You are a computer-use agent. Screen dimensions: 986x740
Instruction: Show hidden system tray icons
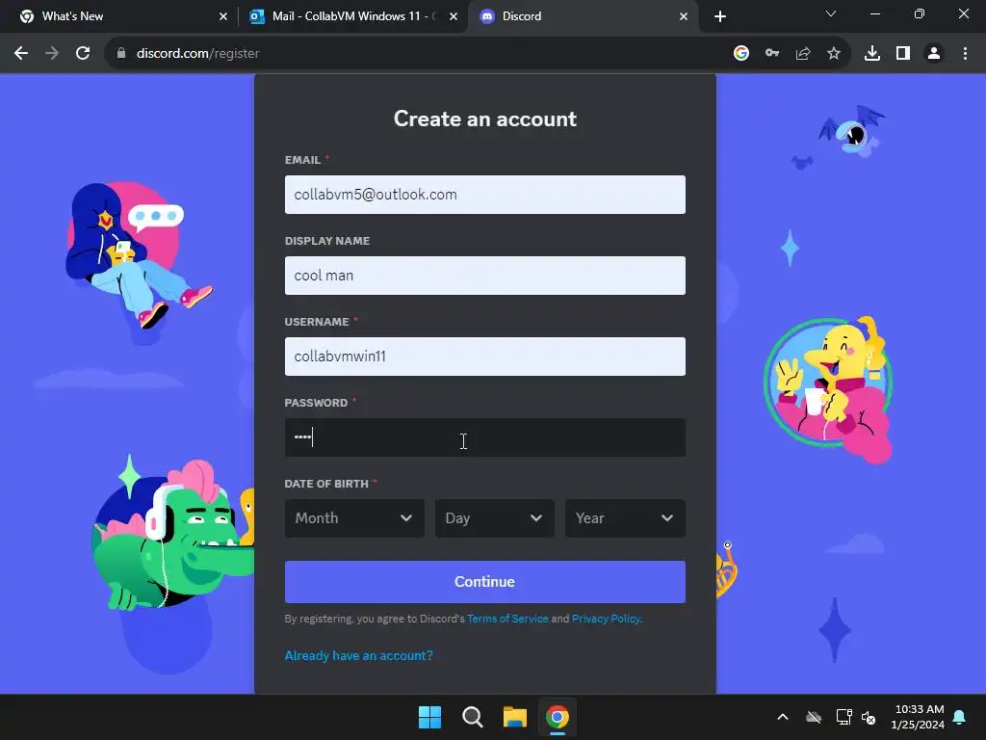coord(783,717)
